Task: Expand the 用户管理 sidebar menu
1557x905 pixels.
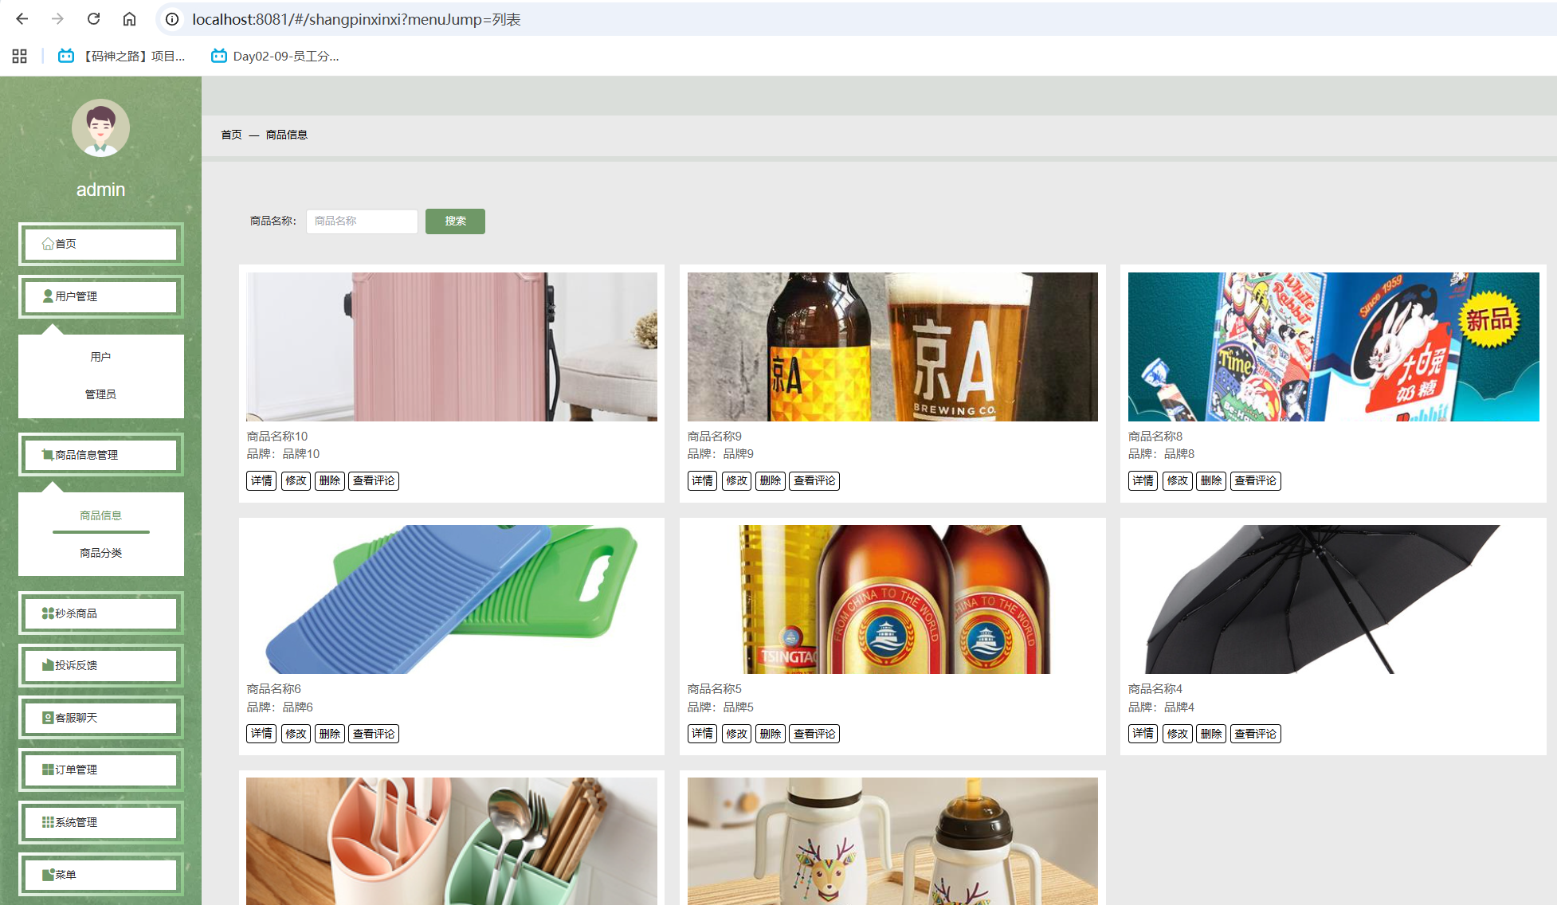Action: click(x=100, y=296)
